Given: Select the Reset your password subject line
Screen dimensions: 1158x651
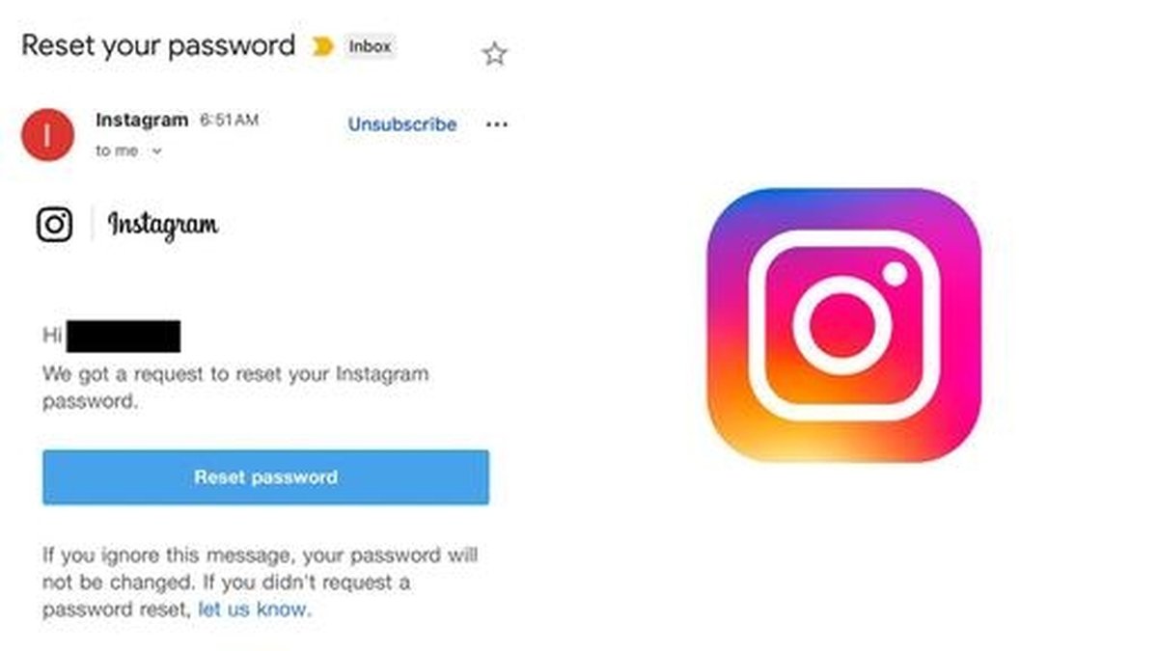Looking at the screenshot, I should pos(158,45).
